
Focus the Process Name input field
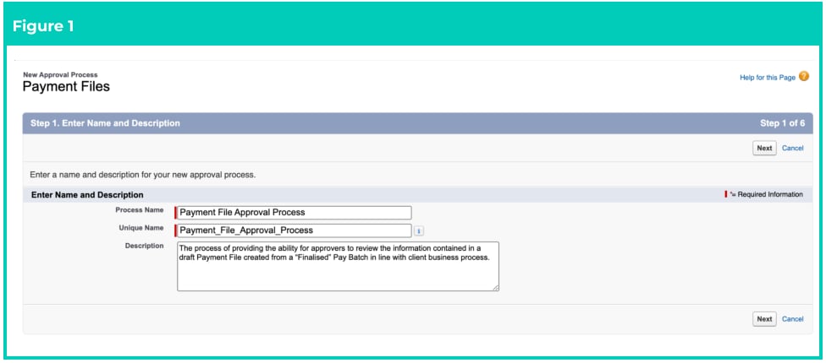[x=294, y=213]
